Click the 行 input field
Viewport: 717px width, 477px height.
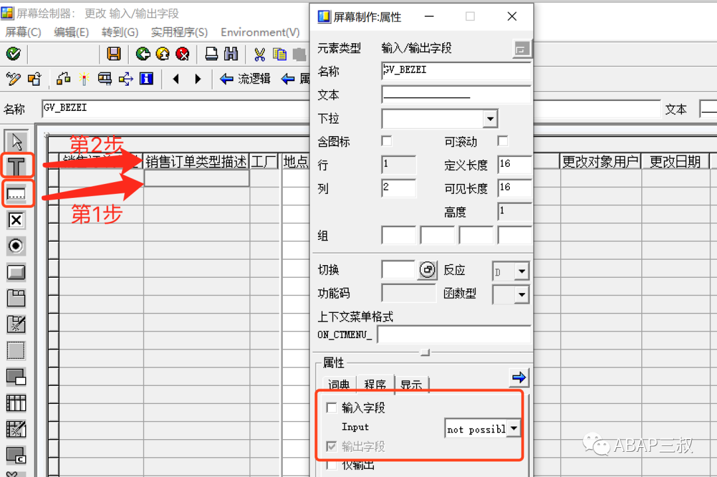pos(399,165)
